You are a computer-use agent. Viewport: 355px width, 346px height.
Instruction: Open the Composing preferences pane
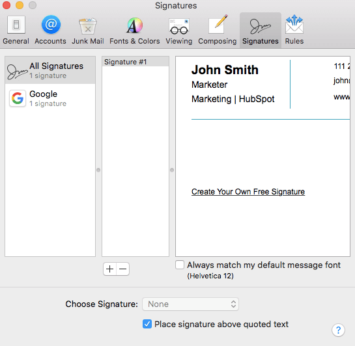(x=218, y=30)
